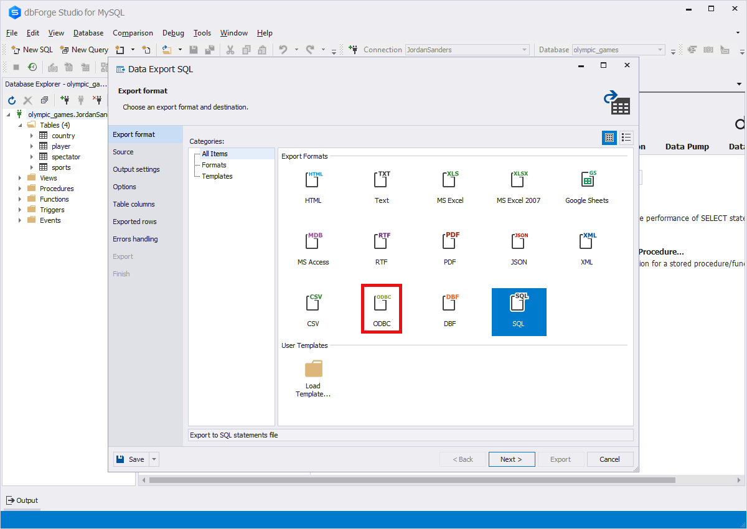The height and width of the screenshot is (529, 747).
Task: Click the Save floppy disk toolbar icon
Action: (194, 50)
